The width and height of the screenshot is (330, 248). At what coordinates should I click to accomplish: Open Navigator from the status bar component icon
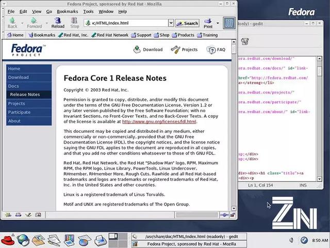click(8, 215)
